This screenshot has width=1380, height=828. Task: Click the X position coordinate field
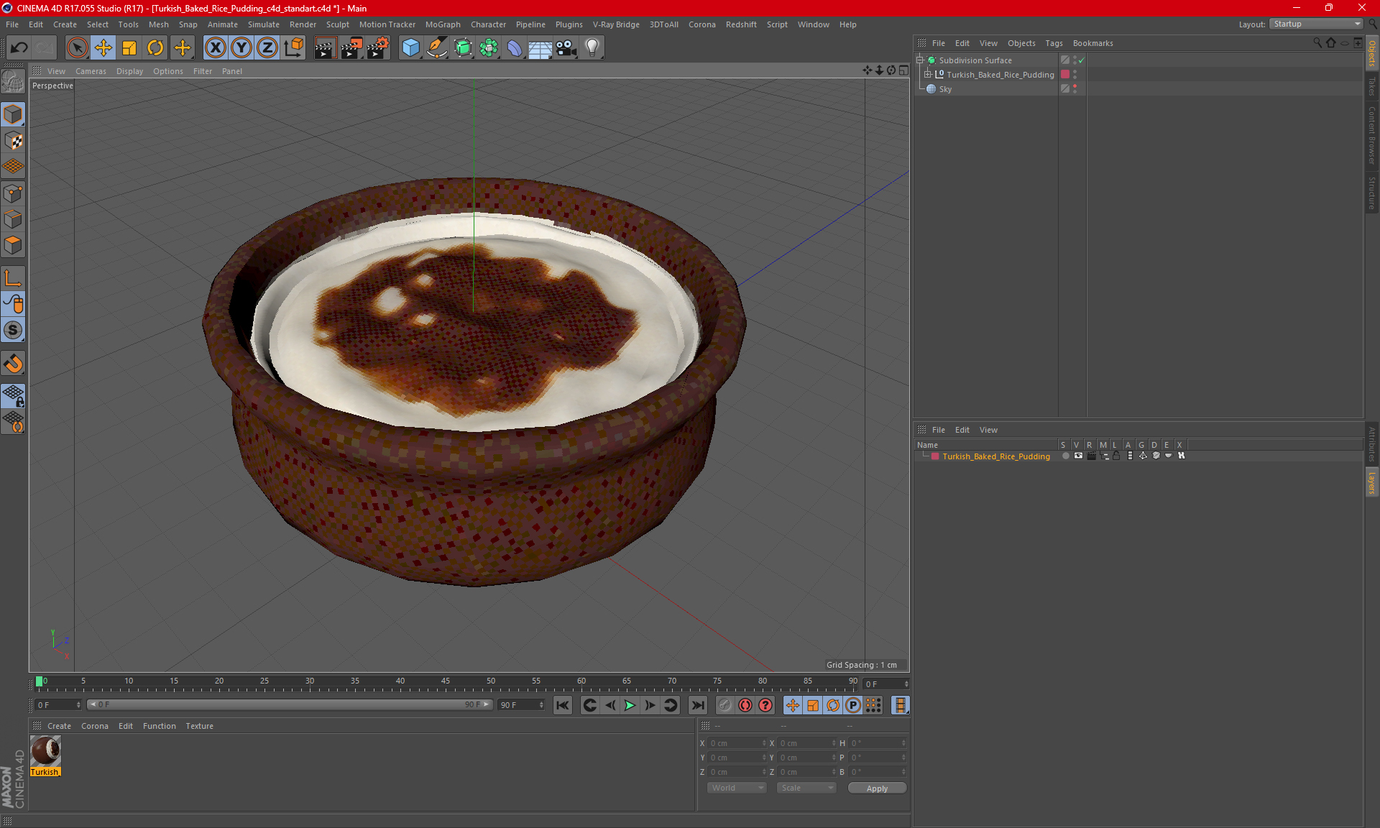(x=736, y=743)
